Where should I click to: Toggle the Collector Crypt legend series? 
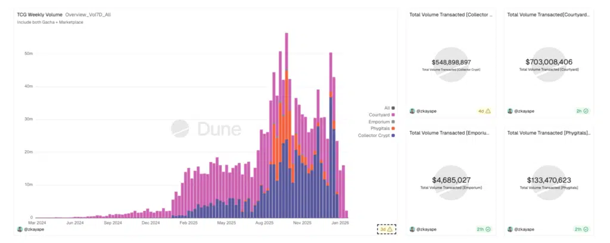point(375,135)
